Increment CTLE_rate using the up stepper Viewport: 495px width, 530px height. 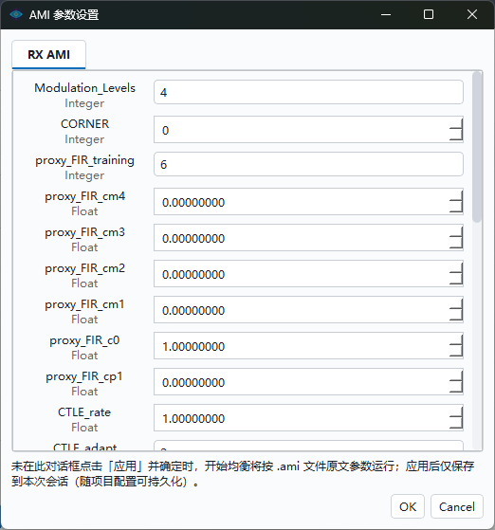point(456,411)
